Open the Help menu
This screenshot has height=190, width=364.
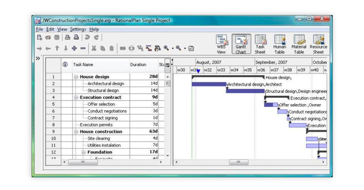coord(94,29)
